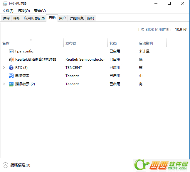
Task: Minimize the Task Manager window
Action: tap(156, 4)
